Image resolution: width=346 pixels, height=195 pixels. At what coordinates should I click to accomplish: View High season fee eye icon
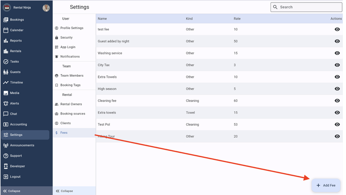click(x=337, y=89)
